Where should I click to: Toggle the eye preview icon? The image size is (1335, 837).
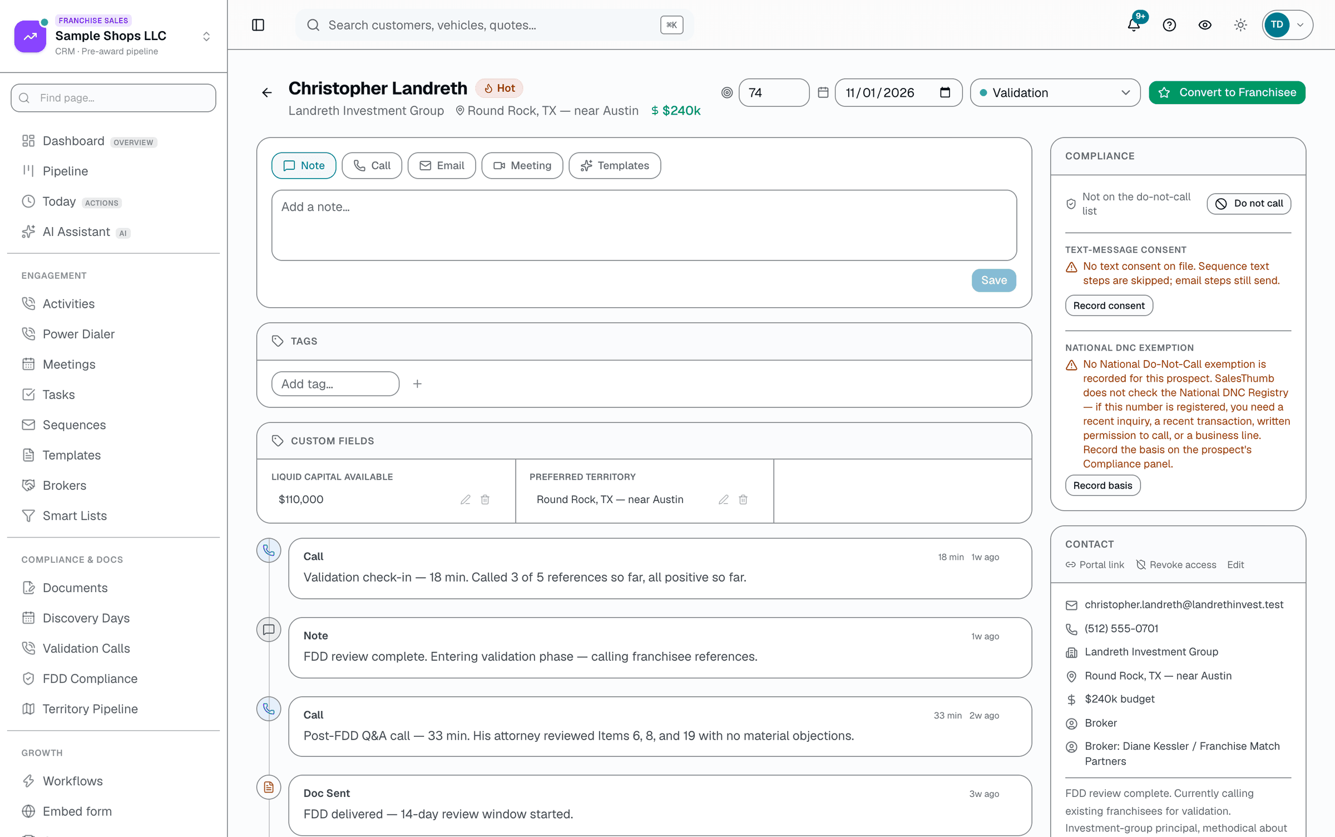1205,25
